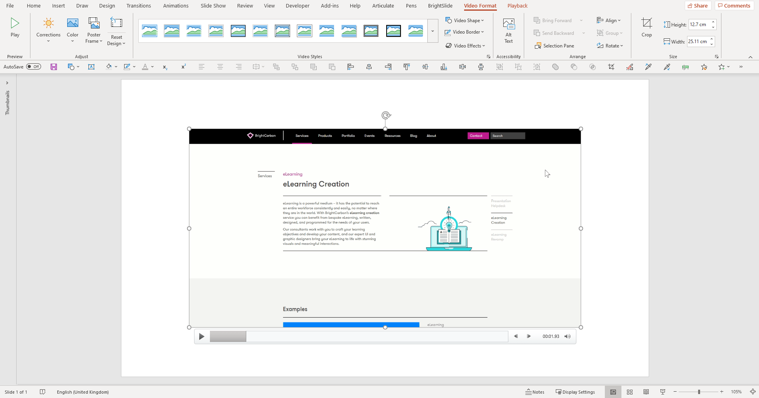
Task: Apply subscript formatting
Action: [165, 67]
